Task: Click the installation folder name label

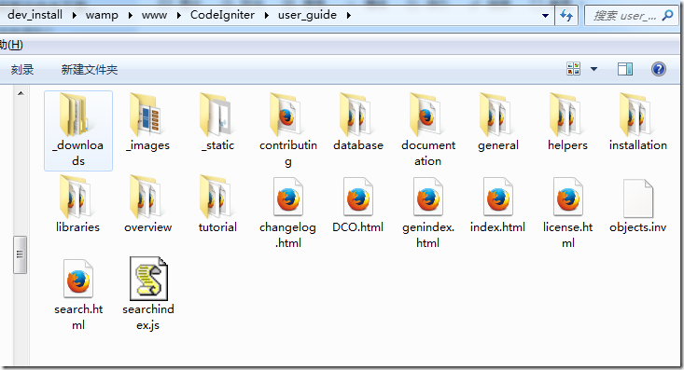Action: [637, 145]
